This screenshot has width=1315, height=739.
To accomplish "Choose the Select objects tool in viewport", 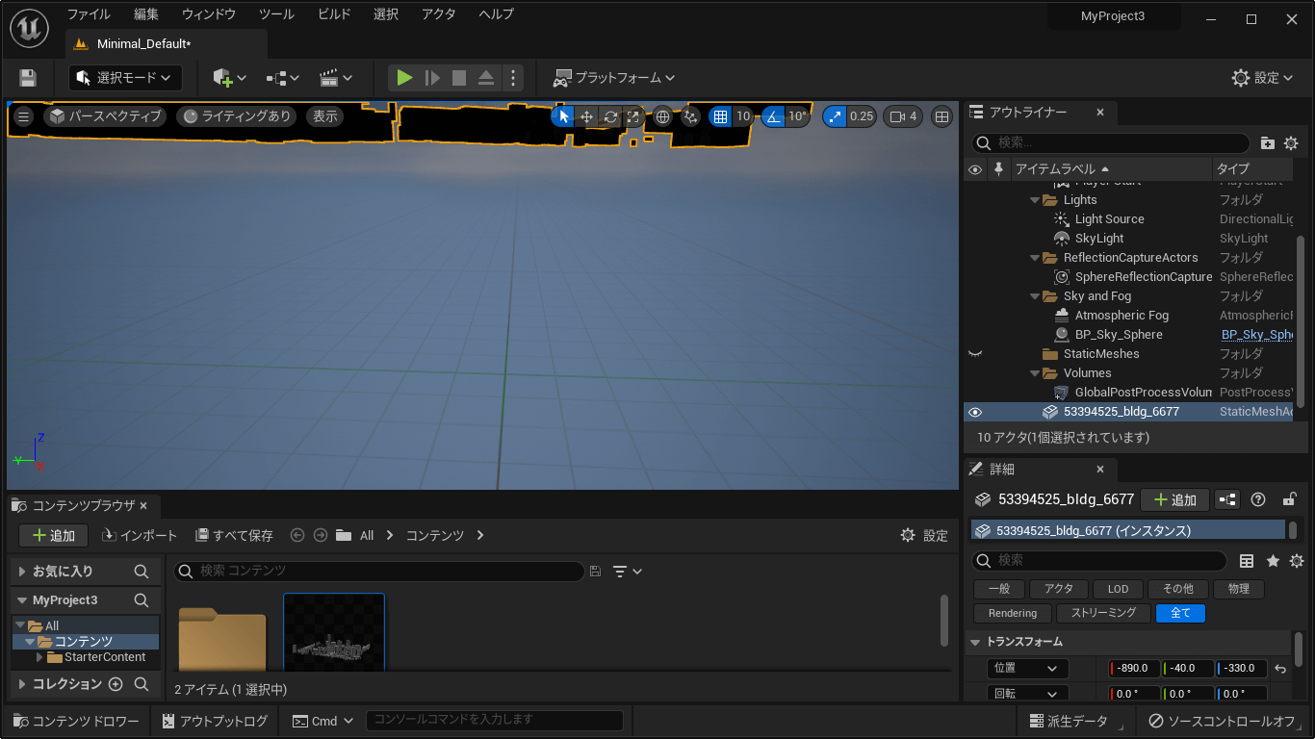I will (x=563, y=116).
